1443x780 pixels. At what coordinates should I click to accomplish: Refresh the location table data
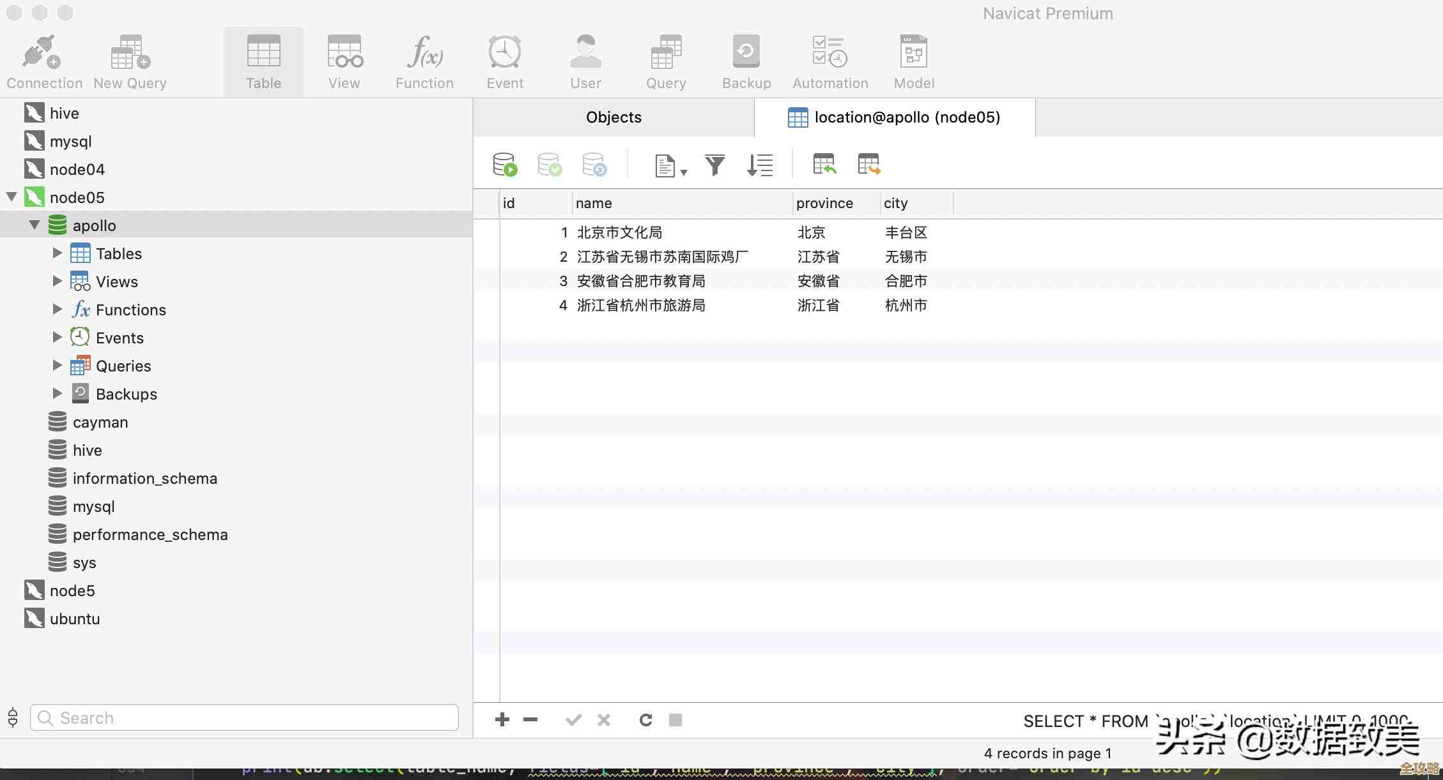point(645,719)
